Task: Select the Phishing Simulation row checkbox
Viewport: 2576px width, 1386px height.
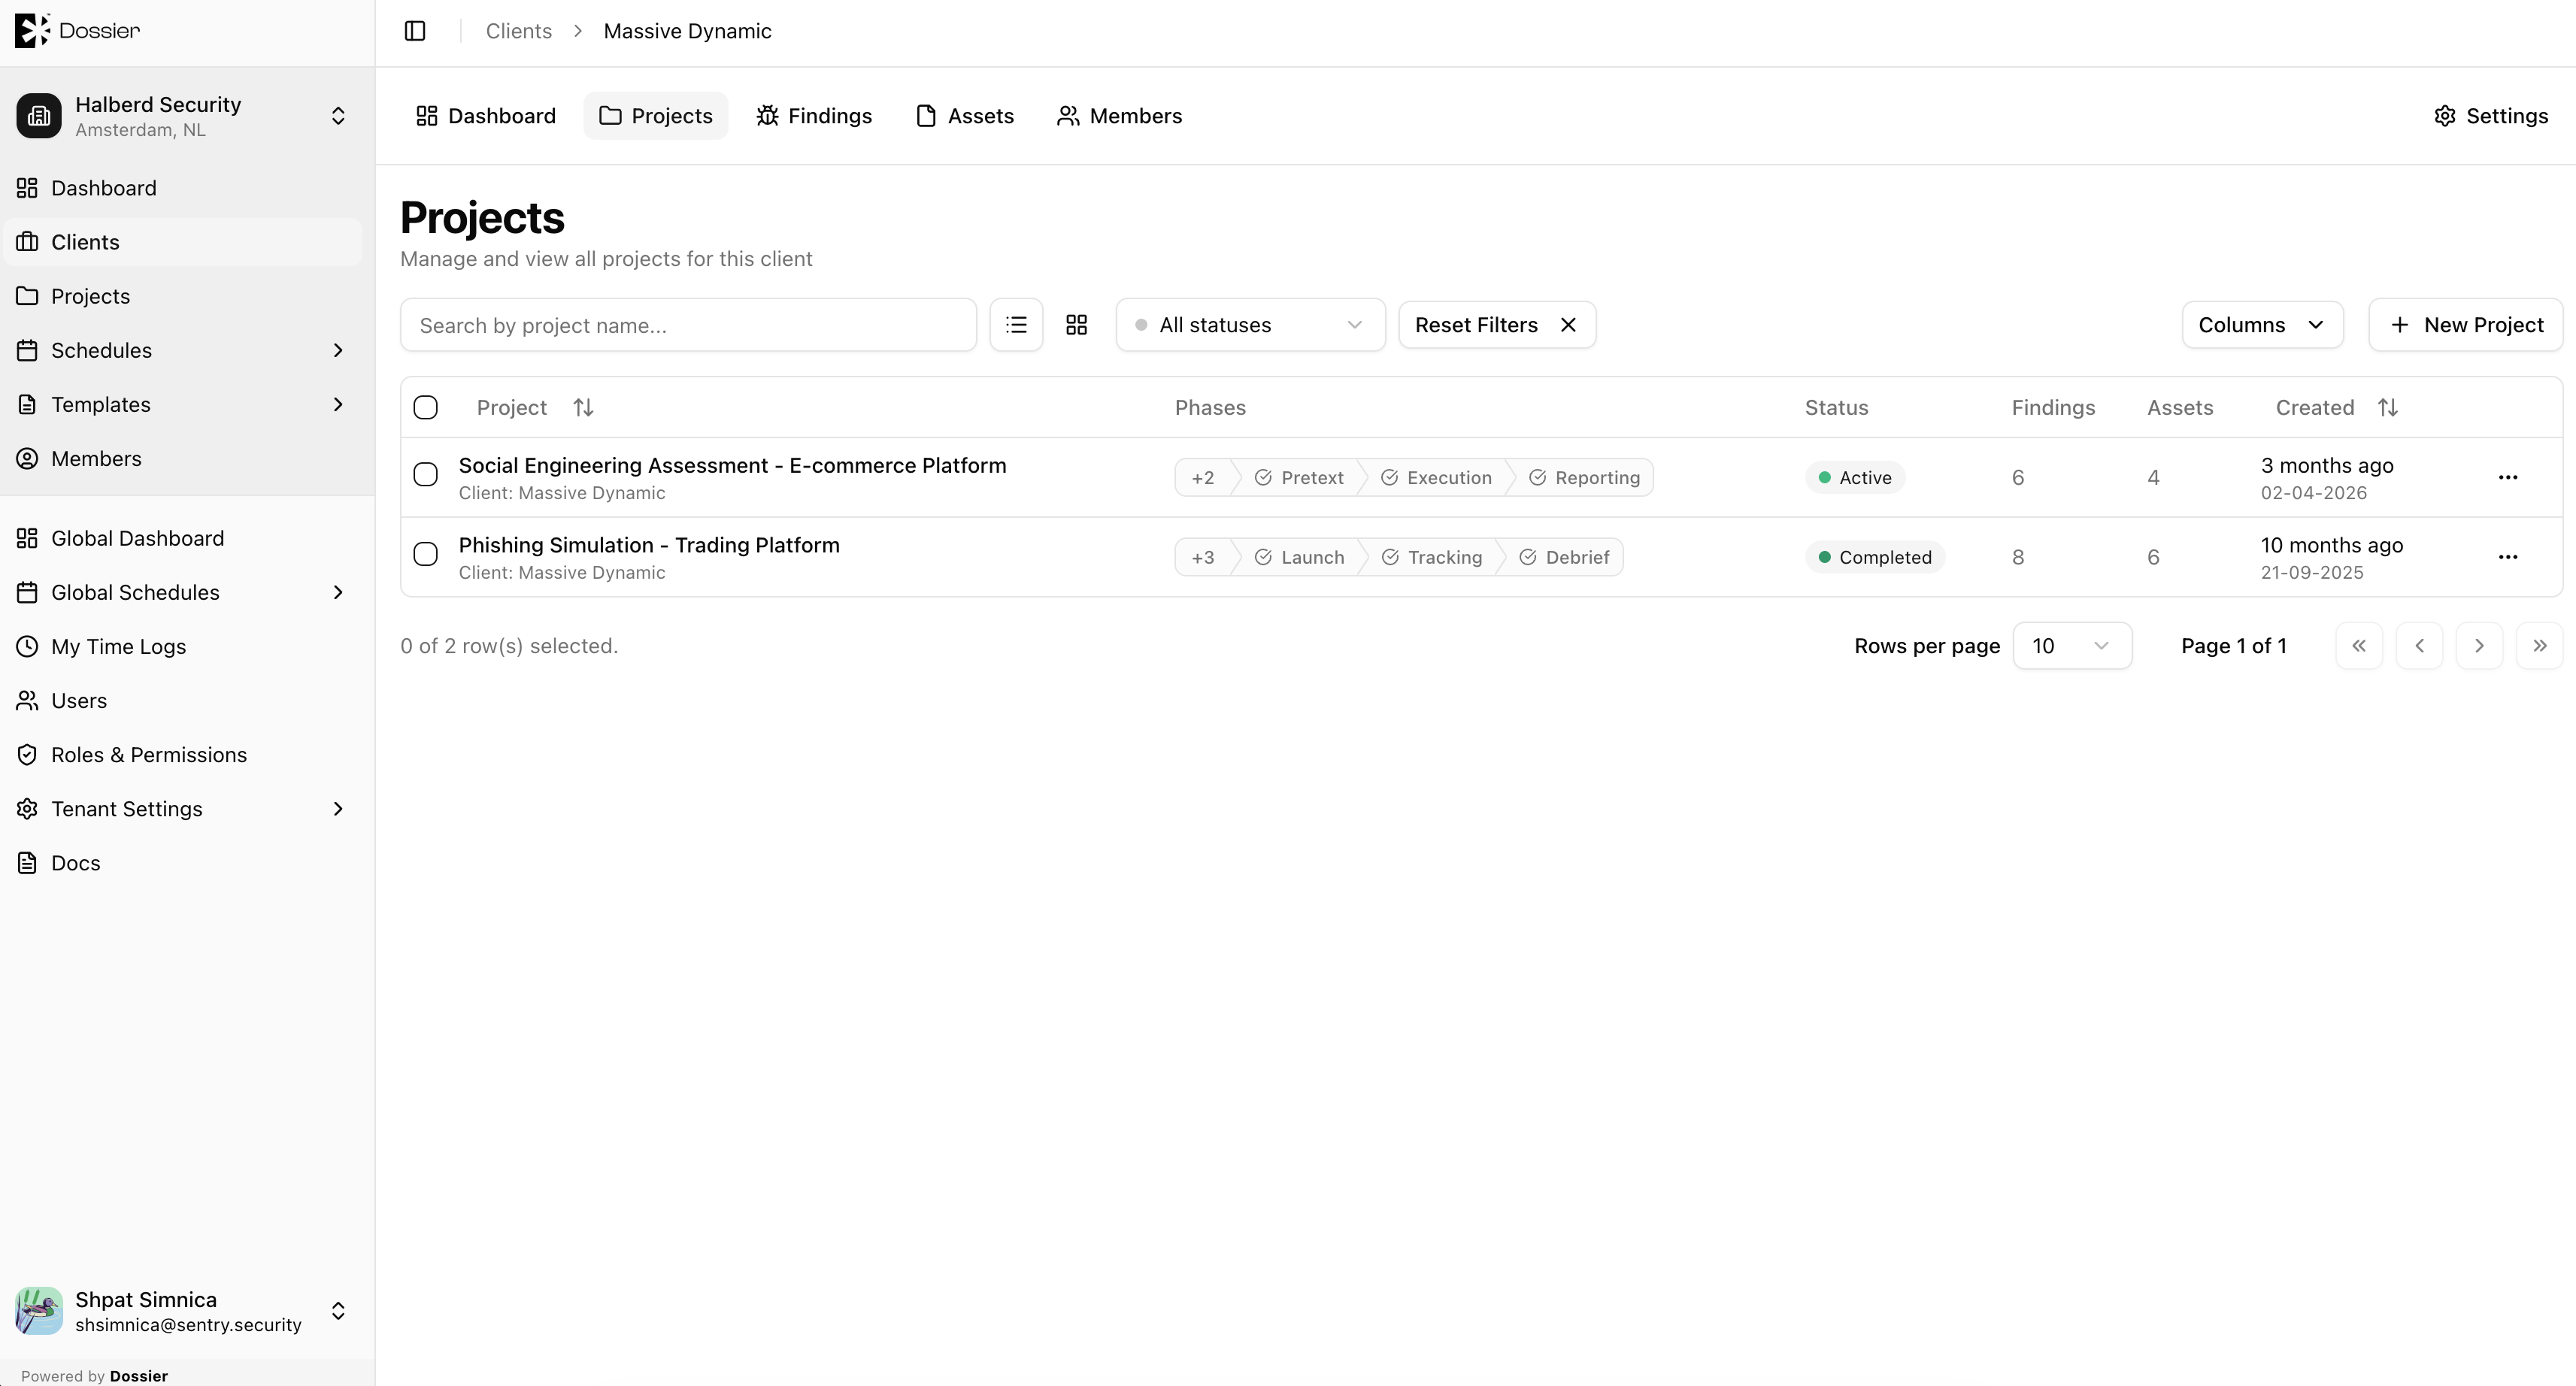Action: [x=426, y=554]
